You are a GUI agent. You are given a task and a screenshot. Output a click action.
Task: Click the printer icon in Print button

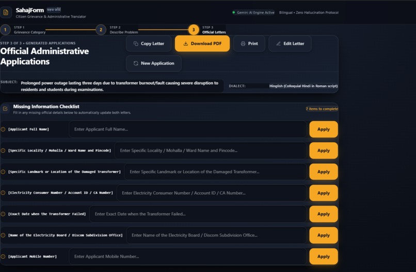tap(243, 43)
